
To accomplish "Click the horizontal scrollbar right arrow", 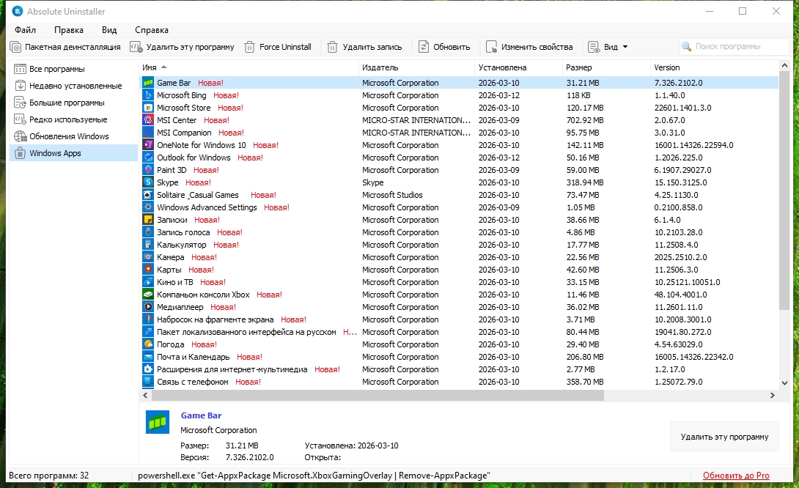I will pyautogui.click(x=773, y=395).
